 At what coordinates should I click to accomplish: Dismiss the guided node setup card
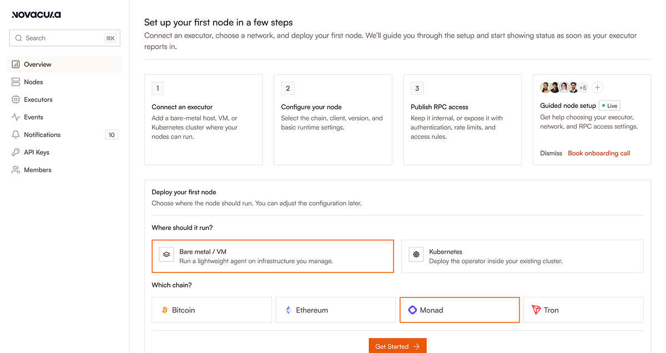[551, 153]
